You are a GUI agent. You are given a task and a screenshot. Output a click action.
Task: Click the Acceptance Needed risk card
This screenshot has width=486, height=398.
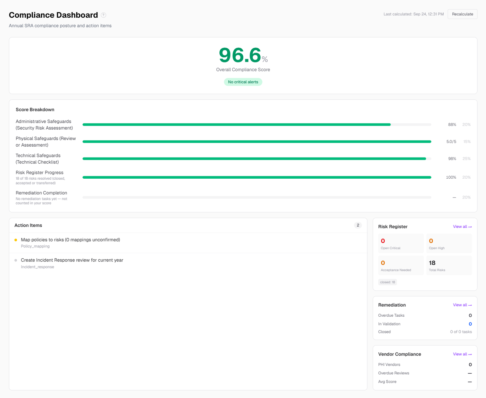[401, 265]
